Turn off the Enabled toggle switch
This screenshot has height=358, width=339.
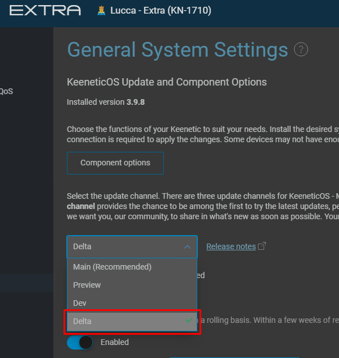[80, 342]
